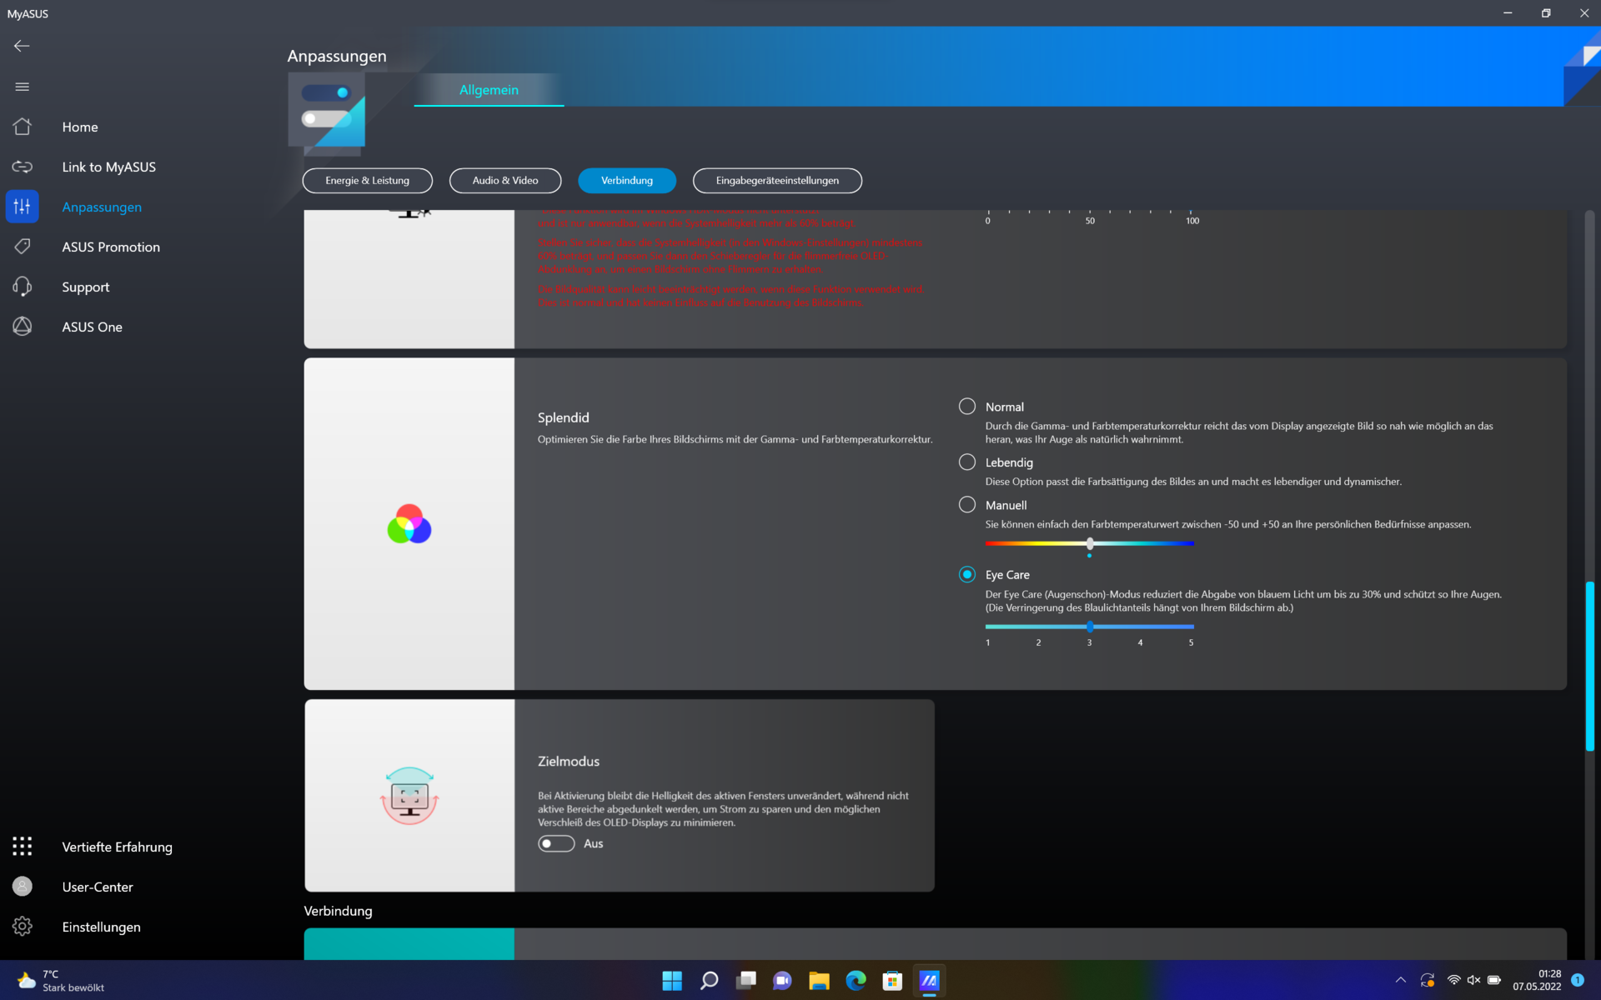Open Microsoft Store from taskbar
The image size is (1601, 1000).
(x=892, y=981)
